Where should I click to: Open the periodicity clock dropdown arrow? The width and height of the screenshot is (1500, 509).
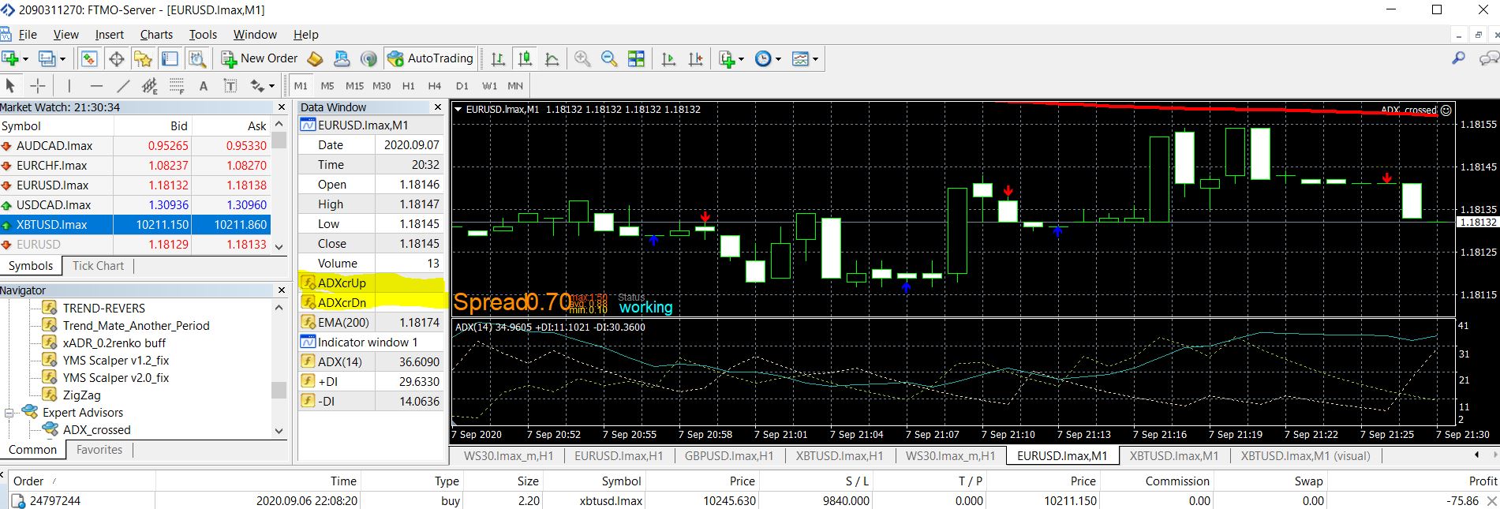[778, 58]
